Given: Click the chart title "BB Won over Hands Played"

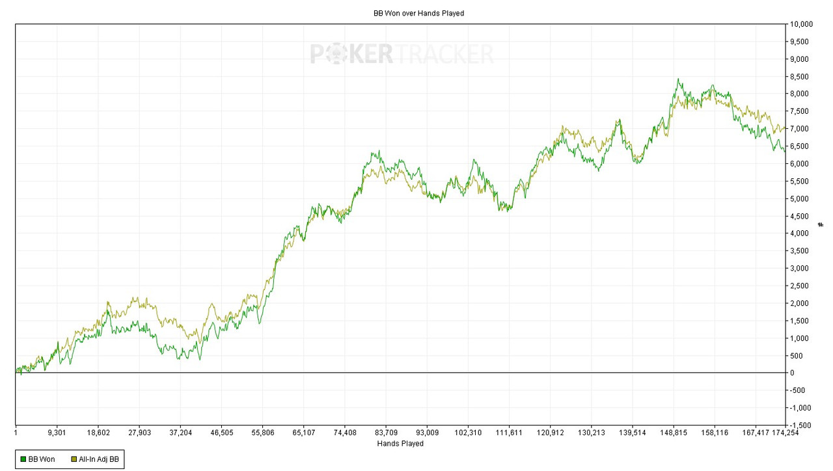Looking at the screenshot, I should (419, 13).
